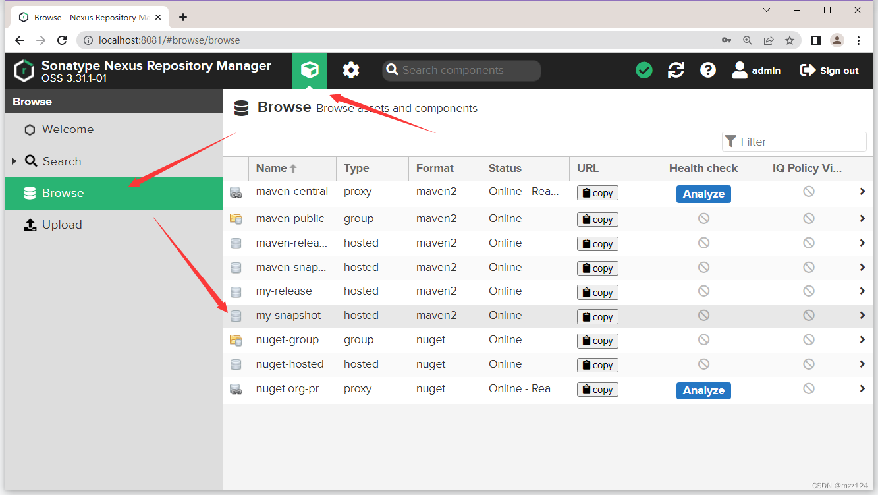This screenshot has width=878, height=495.
Task: Refresh the view with the refresh icon
Action: click(x=676, y=70)
